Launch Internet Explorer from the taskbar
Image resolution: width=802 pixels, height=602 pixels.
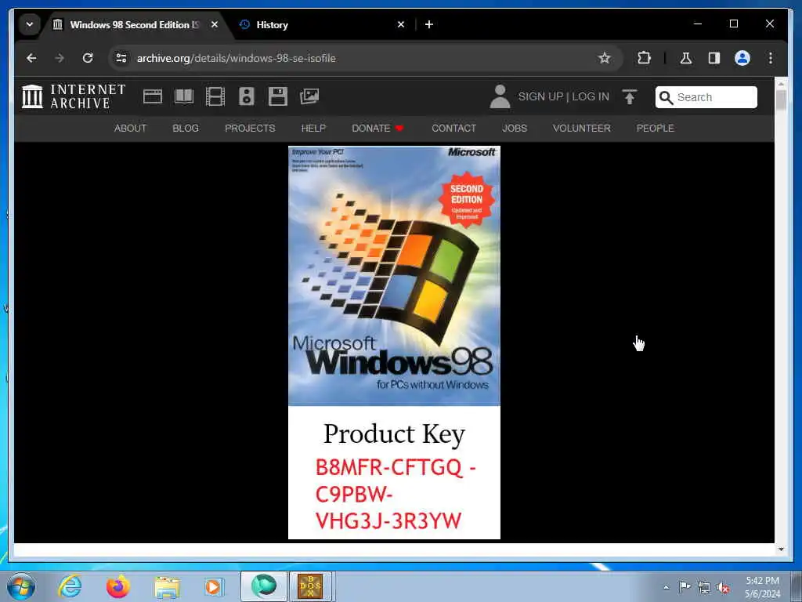click(x=70, y=586)
